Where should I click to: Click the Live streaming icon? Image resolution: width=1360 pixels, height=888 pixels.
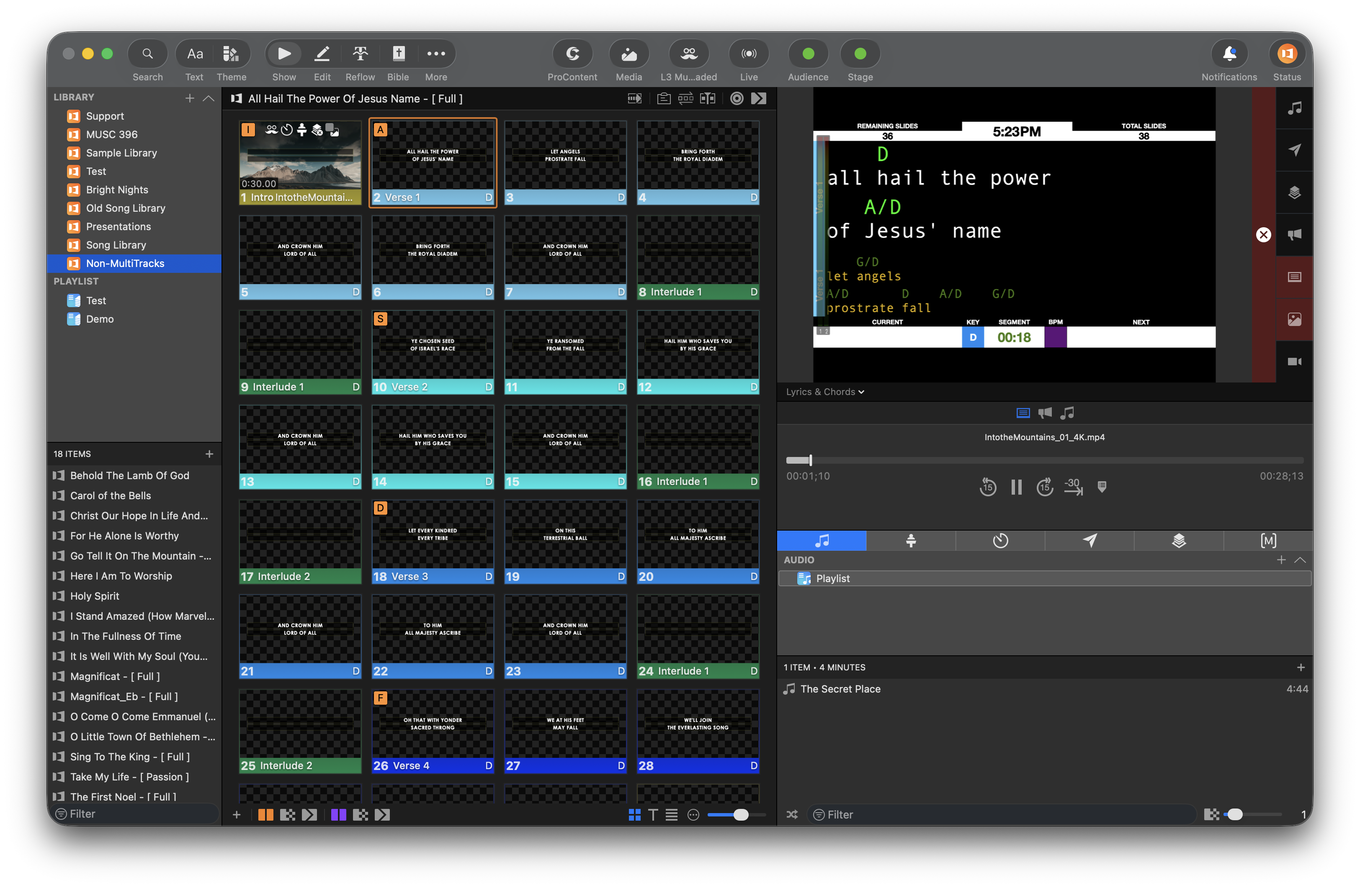[749, 54]
